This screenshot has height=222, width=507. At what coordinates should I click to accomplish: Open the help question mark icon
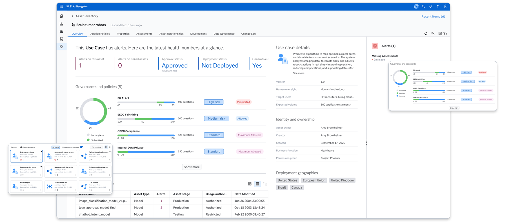[438, 6]
